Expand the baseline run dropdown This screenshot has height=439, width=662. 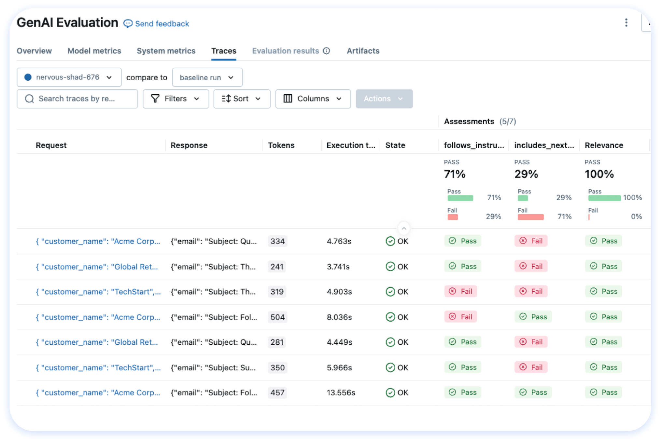pyautogui.click(x=207, y=77)
